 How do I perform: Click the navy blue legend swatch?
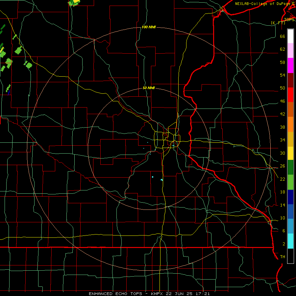pos(290,197)
